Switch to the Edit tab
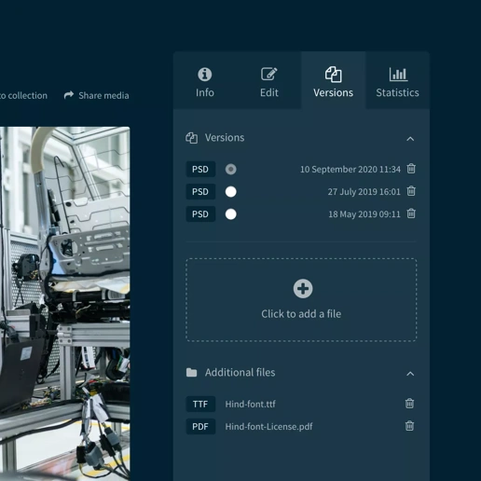 pos(269,82)
